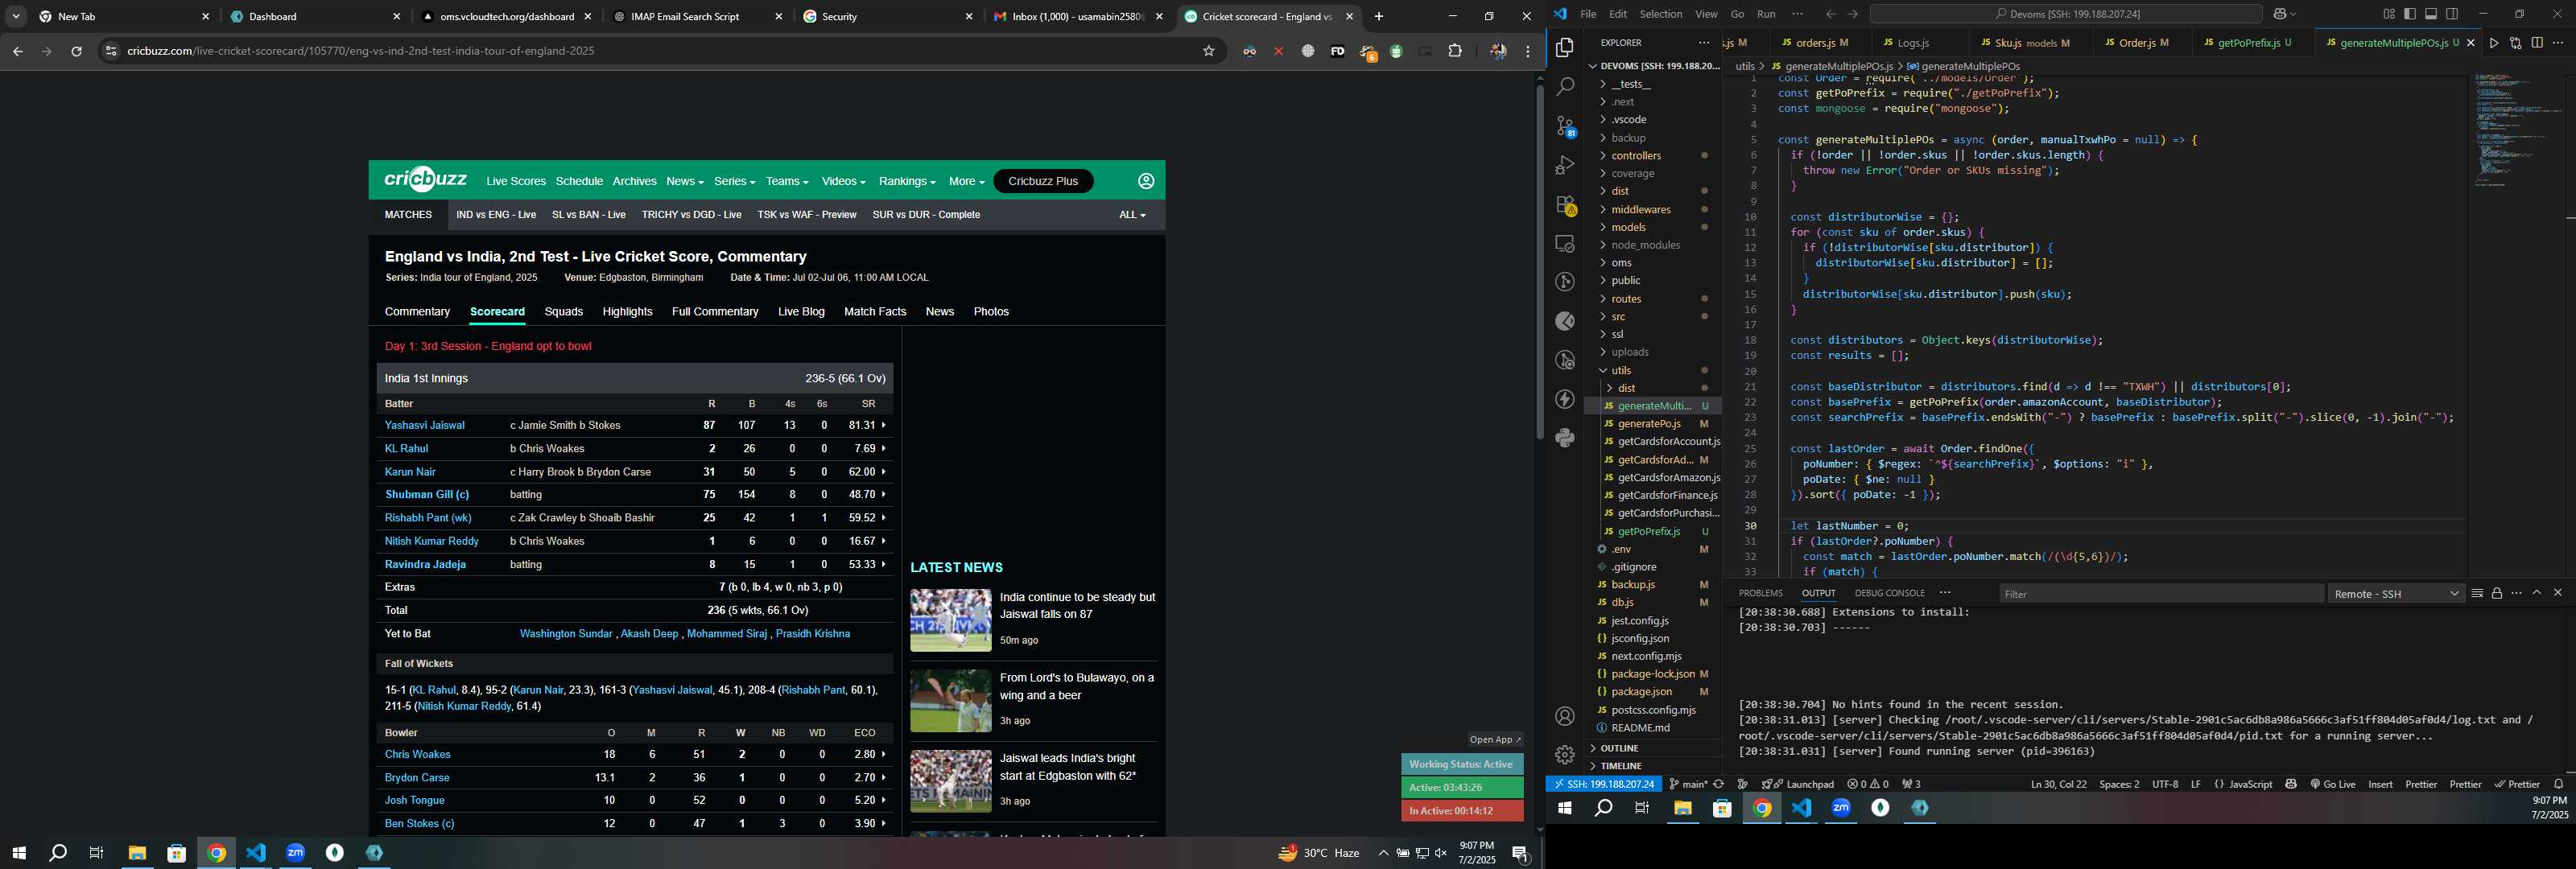This screenshot has height=869, width=2576.
Task: Open Remote Explorer in VS Code activity bar
Action: [1565, 243]
